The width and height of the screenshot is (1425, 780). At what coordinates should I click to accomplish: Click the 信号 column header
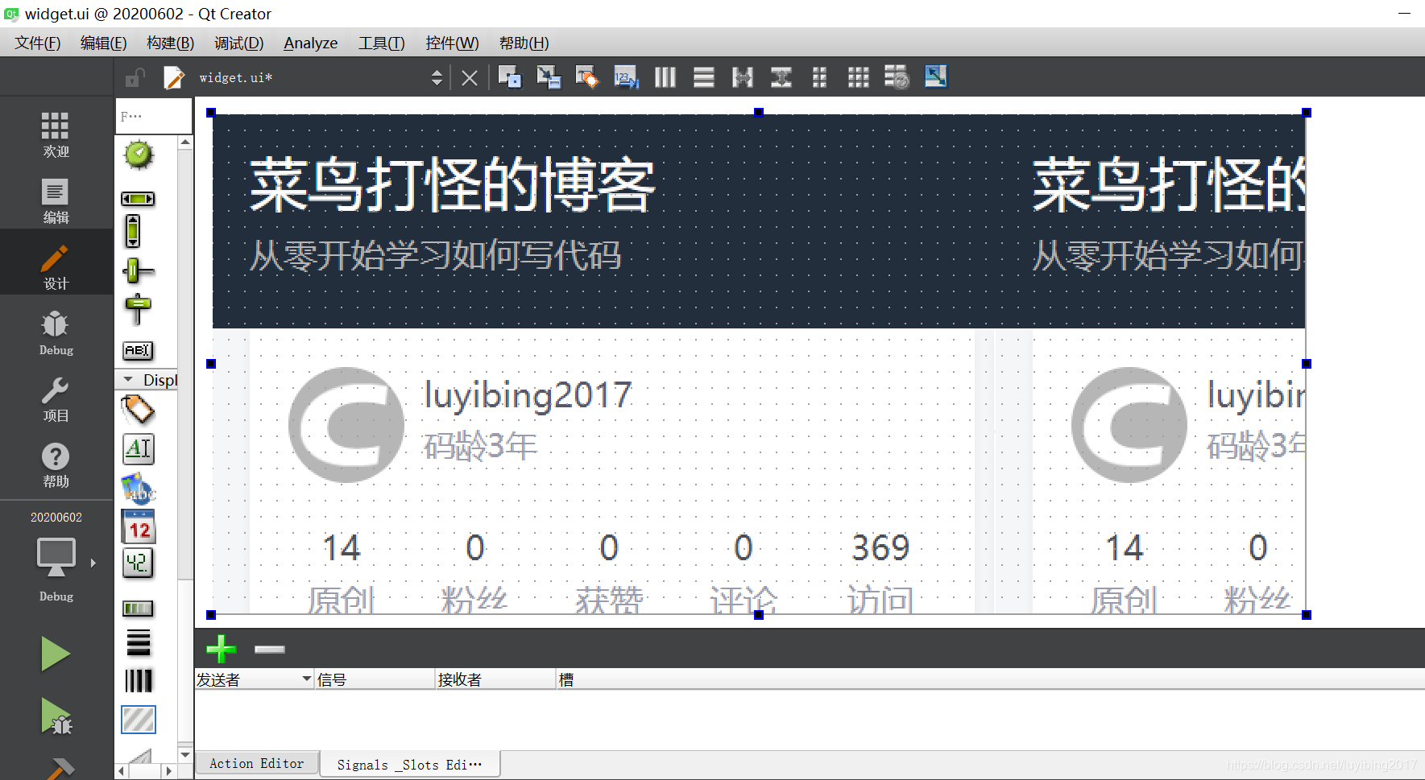(375, 679)
